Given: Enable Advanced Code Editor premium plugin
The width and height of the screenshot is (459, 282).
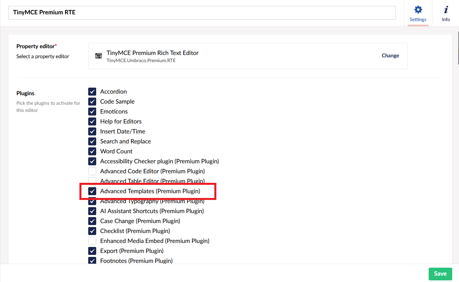Looking at the screenshot, I should [x=92, y=171].
